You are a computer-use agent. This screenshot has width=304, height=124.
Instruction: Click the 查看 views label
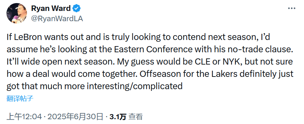[136, 117]
